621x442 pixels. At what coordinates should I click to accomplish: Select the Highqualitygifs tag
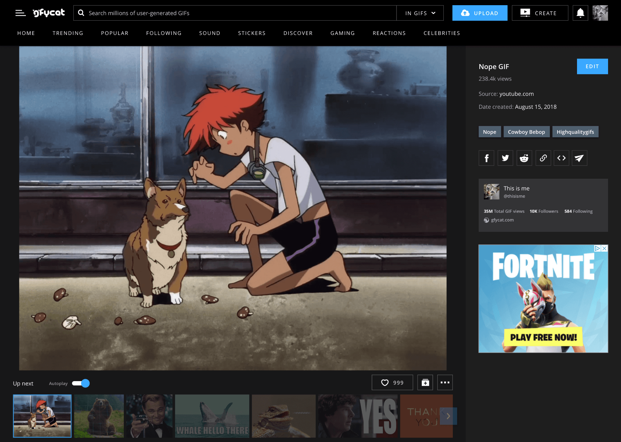[575, 132]
